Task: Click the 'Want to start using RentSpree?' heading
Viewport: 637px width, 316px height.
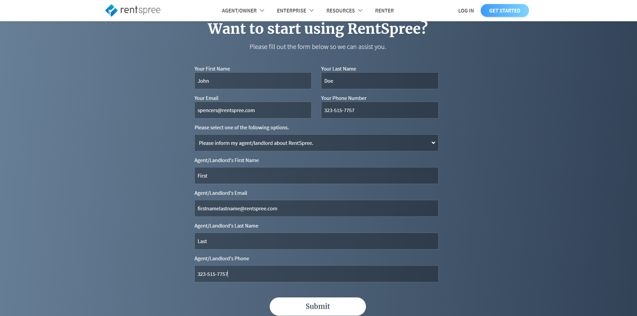Action: [x=318, y=29]
